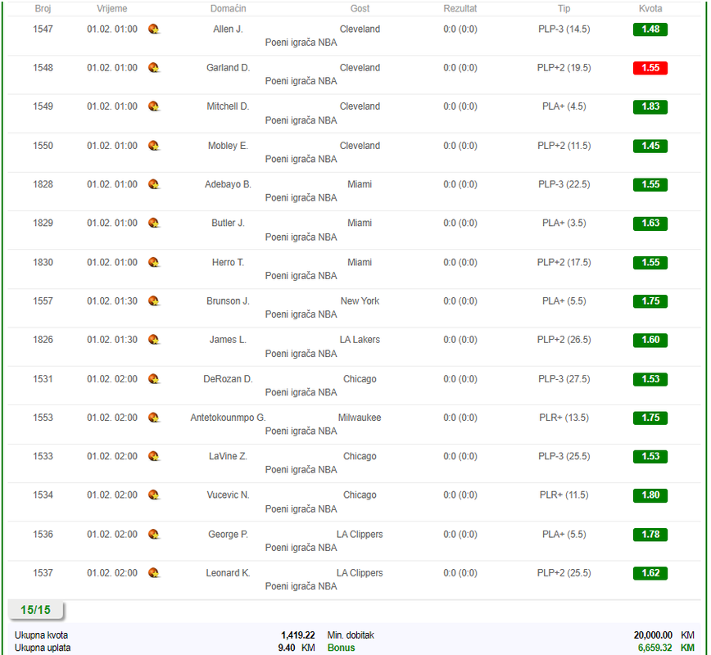Click the 1.78 odds badge for George P.
This screenshot has height=655, width=711.
(650, 535)
